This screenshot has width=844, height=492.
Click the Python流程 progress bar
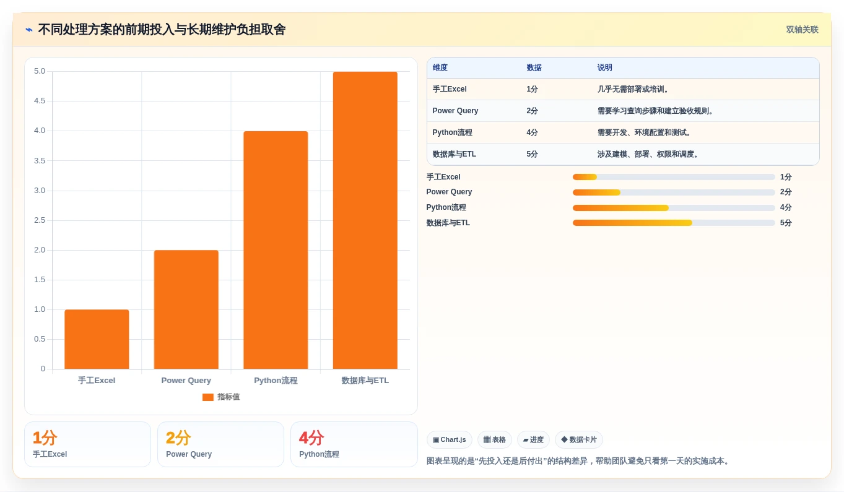pos(674,208)
